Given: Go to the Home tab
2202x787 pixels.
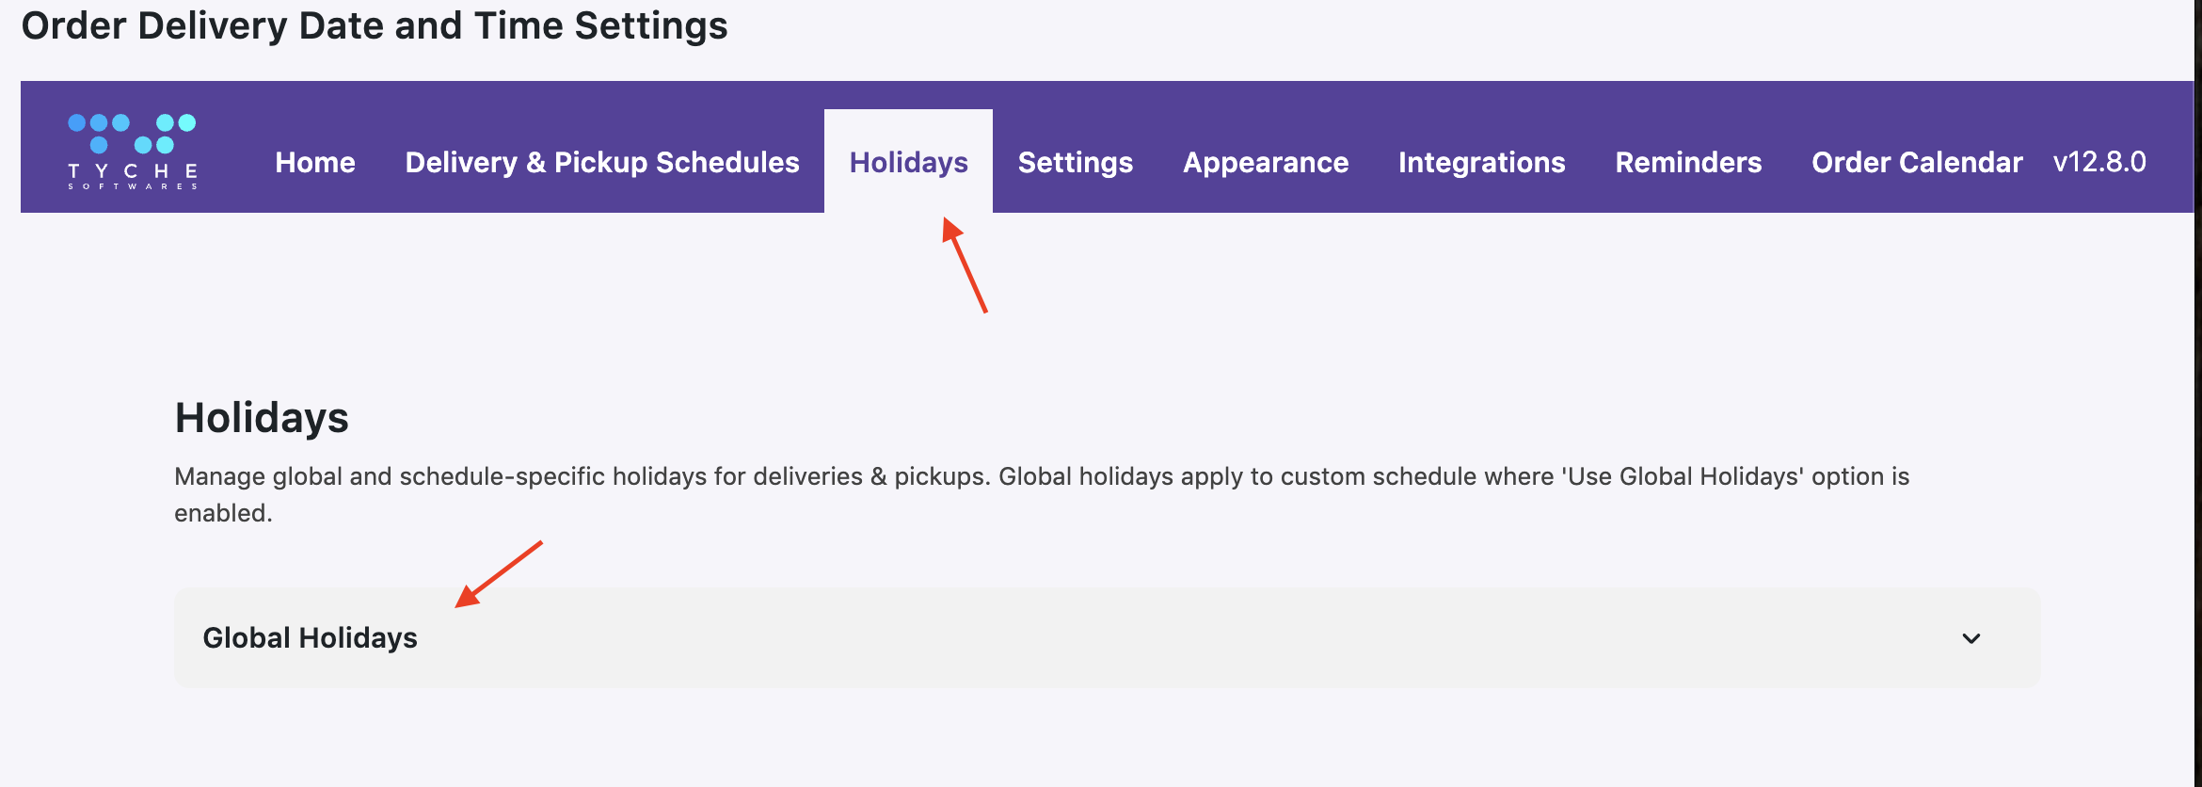Looking at the screenshot, I should 315,162.
